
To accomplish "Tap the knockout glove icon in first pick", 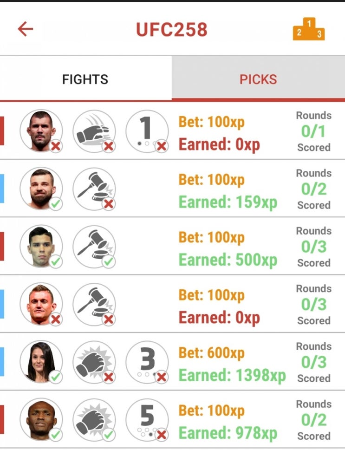I will 94,131.
